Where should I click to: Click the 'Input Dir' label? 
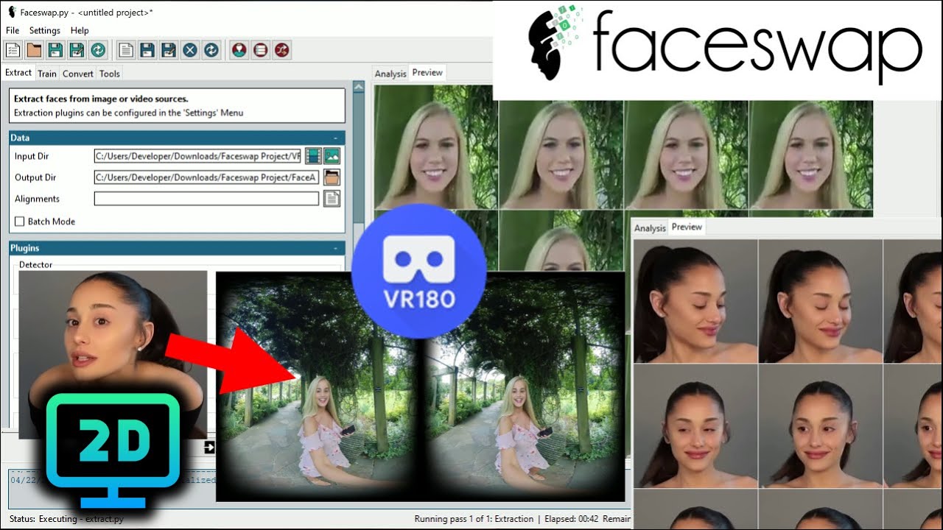(x=32, y=156)
